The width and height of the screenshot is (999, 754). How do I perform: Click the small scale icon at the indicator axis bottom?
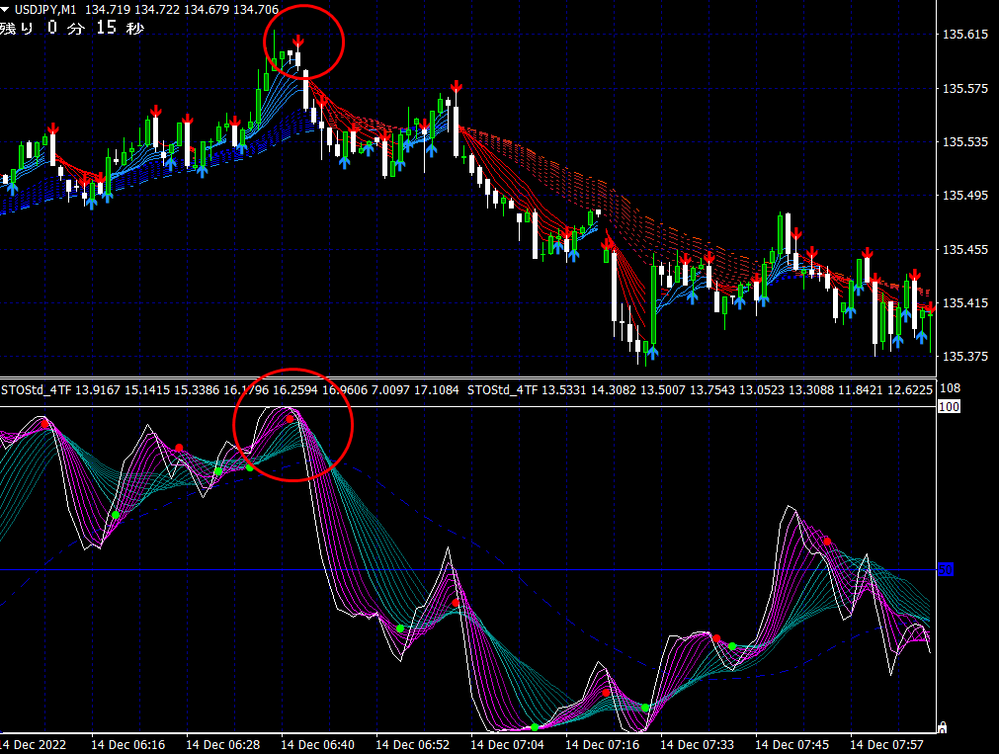click(943, 727)
